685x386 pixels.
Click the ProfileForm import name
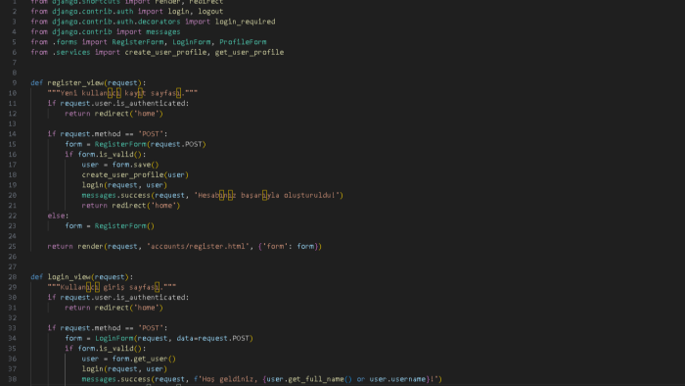243,42
